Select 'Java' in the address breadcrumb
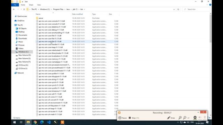Image resolution: width=223 pixels, height=125 pixels. [68, 9]
